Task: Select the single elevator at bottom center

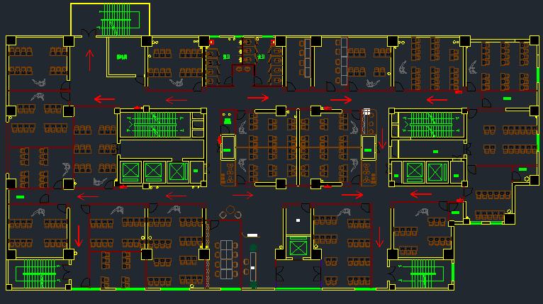Action: (x=298, y=247)
